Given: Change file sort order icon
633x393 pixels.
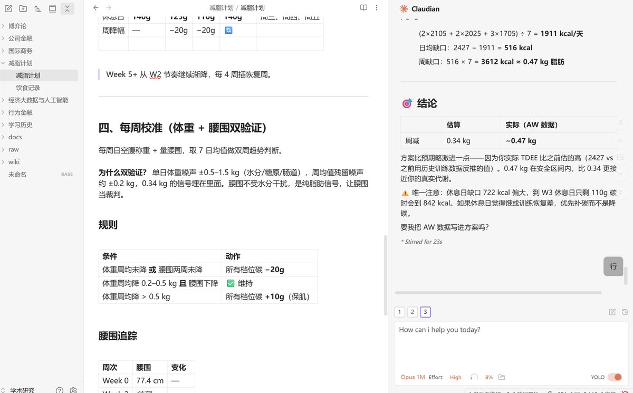Looking at the screenshot, I should click(37, 8).
